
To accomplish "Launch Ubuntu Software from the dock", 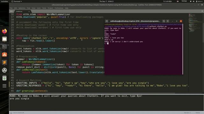I will click(4, 54).
